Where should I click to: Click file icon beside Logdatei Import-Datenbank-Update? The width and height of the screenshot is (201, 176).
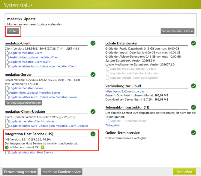(108, 73)
